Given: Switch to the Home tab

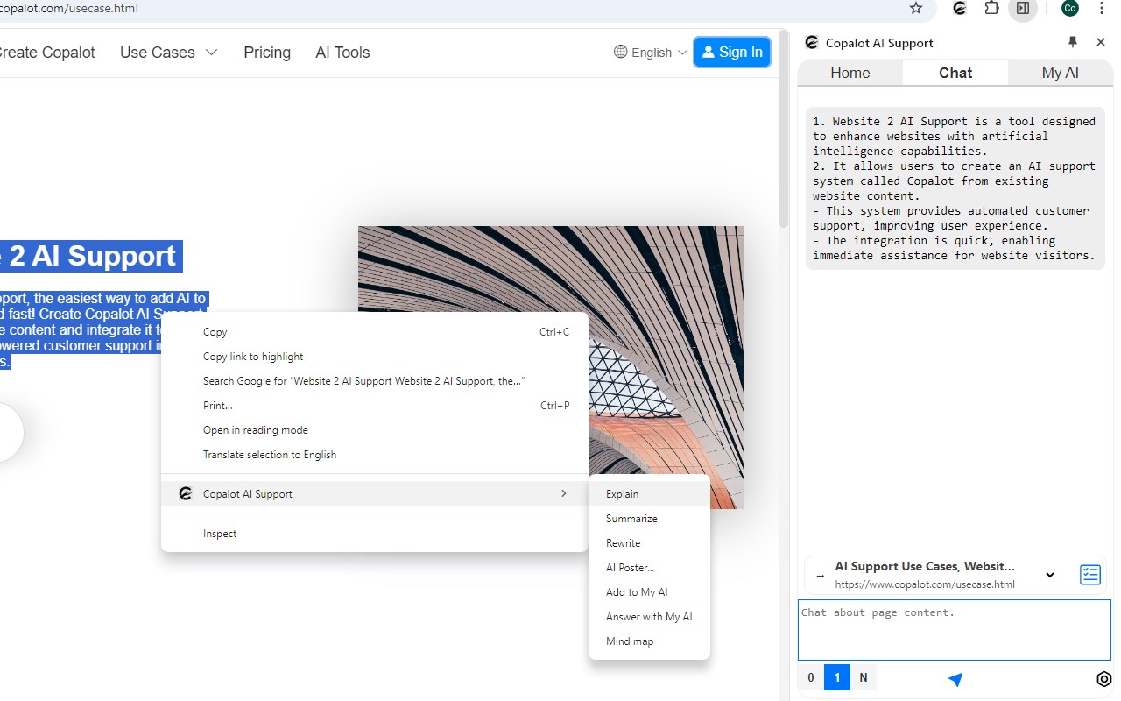Looking at the screenshot, I should coord(850,73).
